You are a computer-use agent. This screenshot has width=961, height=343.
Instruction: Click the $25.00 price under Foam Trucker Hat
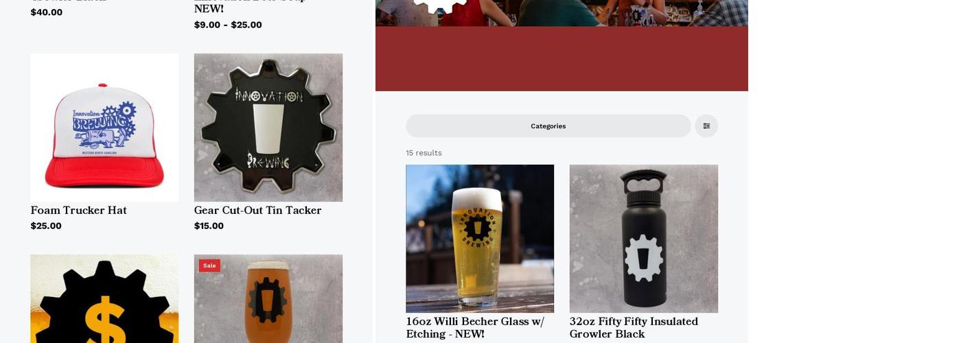point(46,226)
